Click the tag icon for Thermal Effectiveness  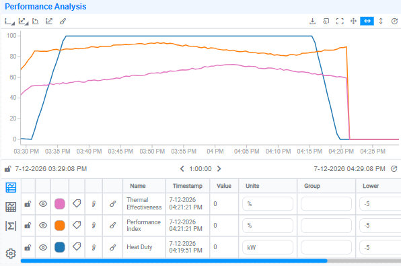coord(77,204)
